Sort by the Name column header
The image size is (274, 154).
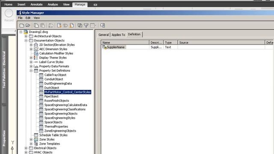point(125,42)
